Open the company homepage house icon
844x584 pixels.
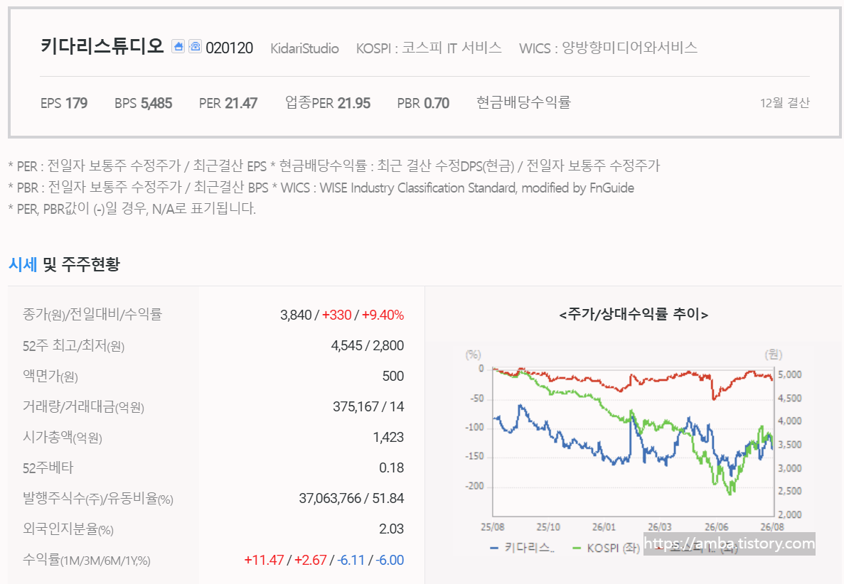[x=178, y=46]
